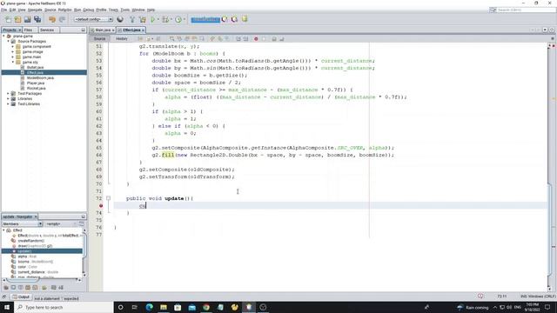Screen dimensions: 557x313
Task: Click the Redo toolbar icon
Action: [x=62, y=19]
